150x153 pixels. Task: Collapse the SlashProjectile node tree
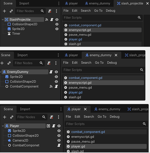click(x=3, y=20)
